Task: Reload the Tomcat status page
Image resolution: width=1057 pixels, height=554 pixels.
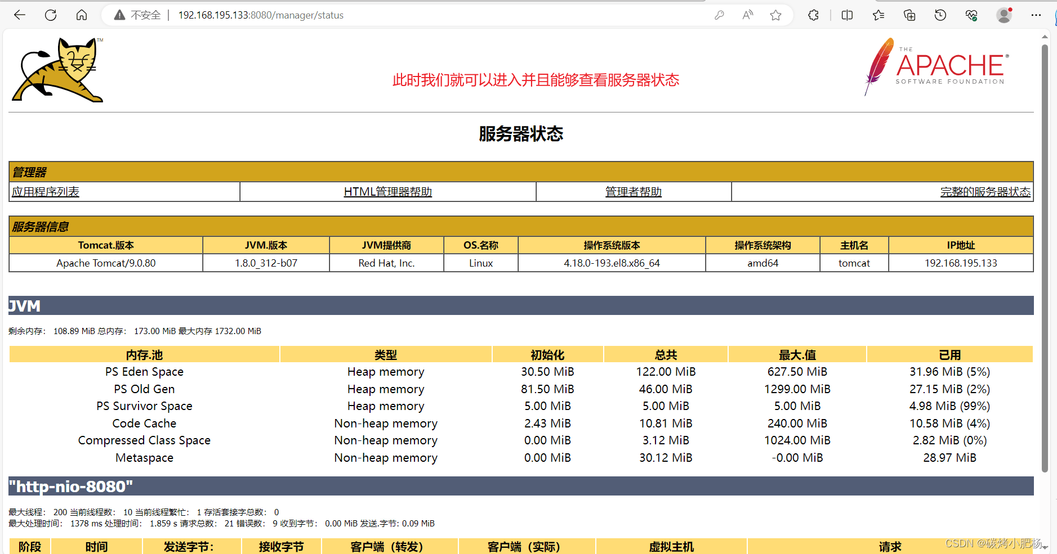Action: click(x=51, y=15)
